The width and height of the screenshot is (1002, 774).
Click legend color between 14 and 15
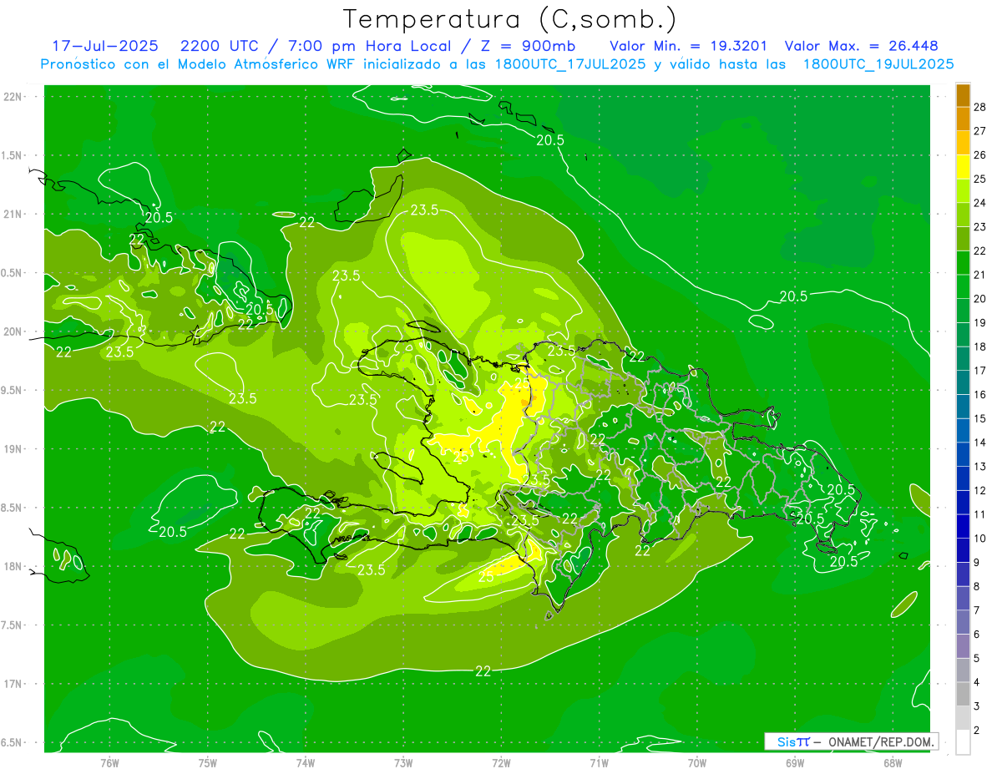963,431
